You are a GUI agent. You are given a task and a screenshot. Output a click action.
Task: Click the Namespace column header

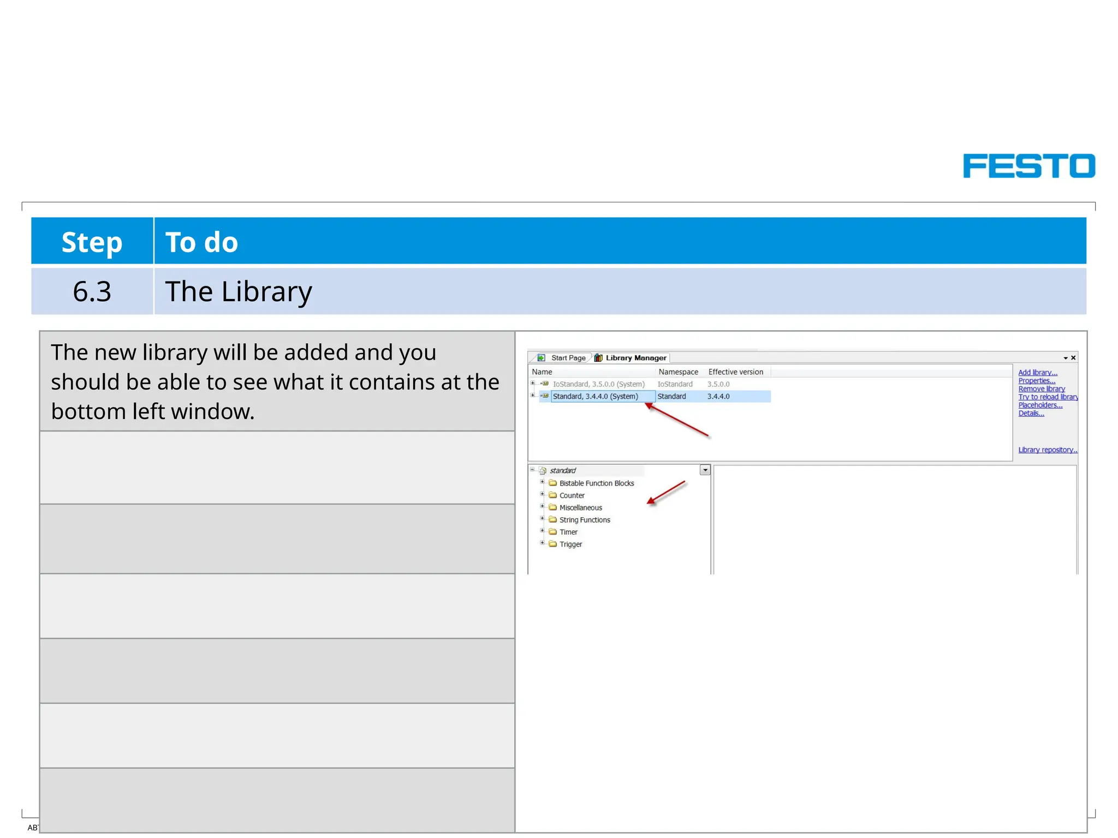click(x=679, y=372)
